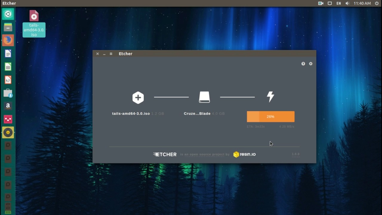Launch LibreOffice Writer from the dock
382x215 pixels.
coord(8,53)
